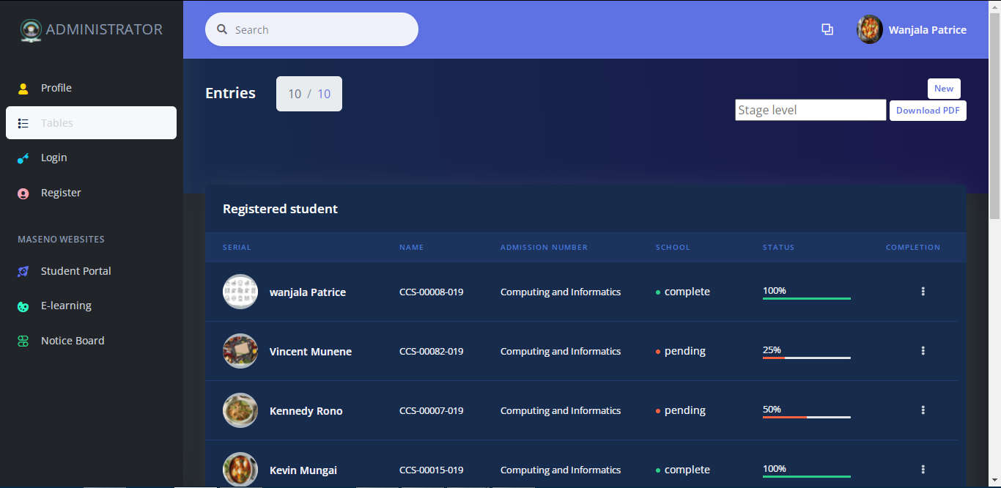Screen dimensions: 1001x488
Task: Click Vincent Munene's row avatar
Action: pos(240,351)
